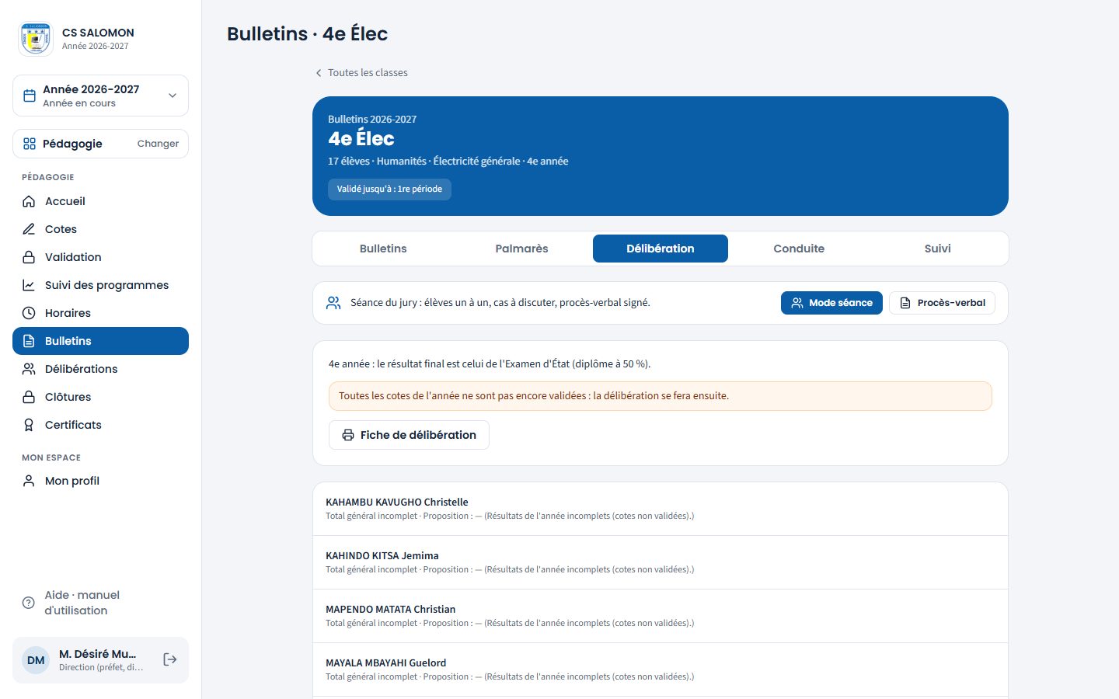This screenshot has width=1119, height=699.
Task: Click the Suivi des programmes chart icon
Action: coord(29,285)
